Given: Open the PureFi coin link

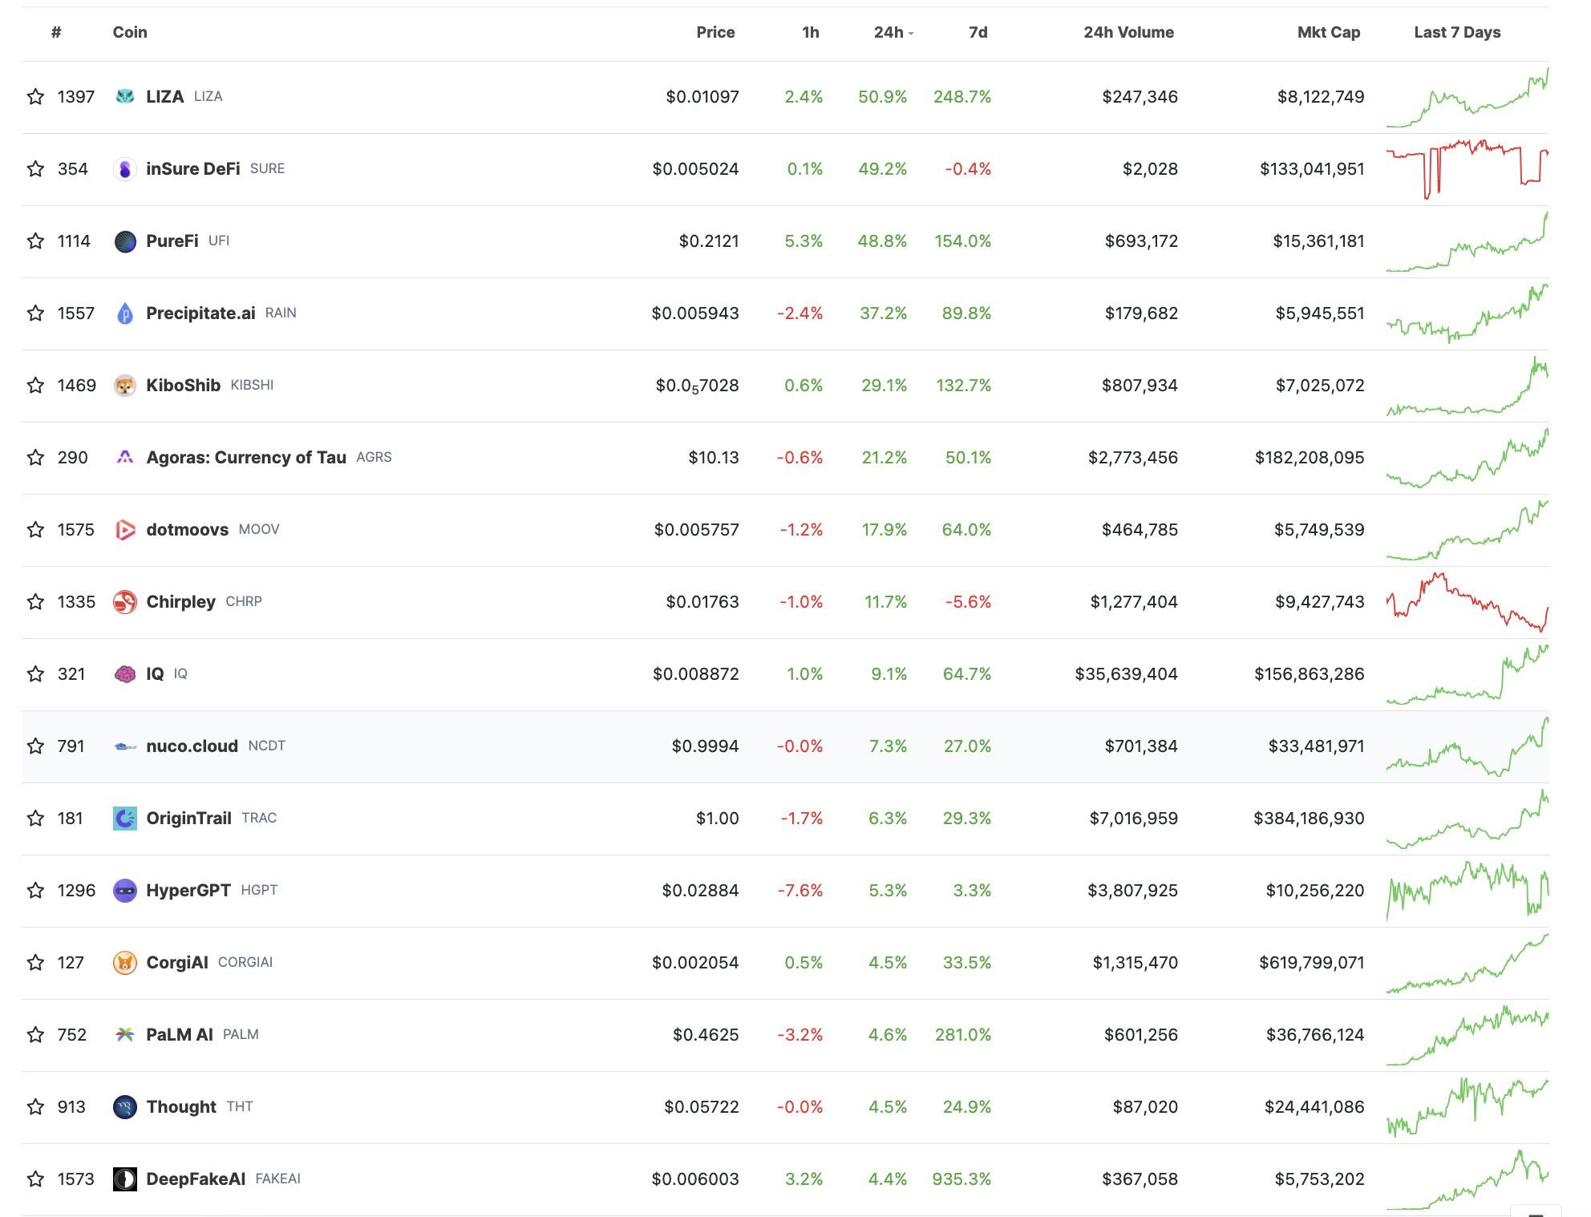Looking at the screenshot, I should click(x=172, y=241).
